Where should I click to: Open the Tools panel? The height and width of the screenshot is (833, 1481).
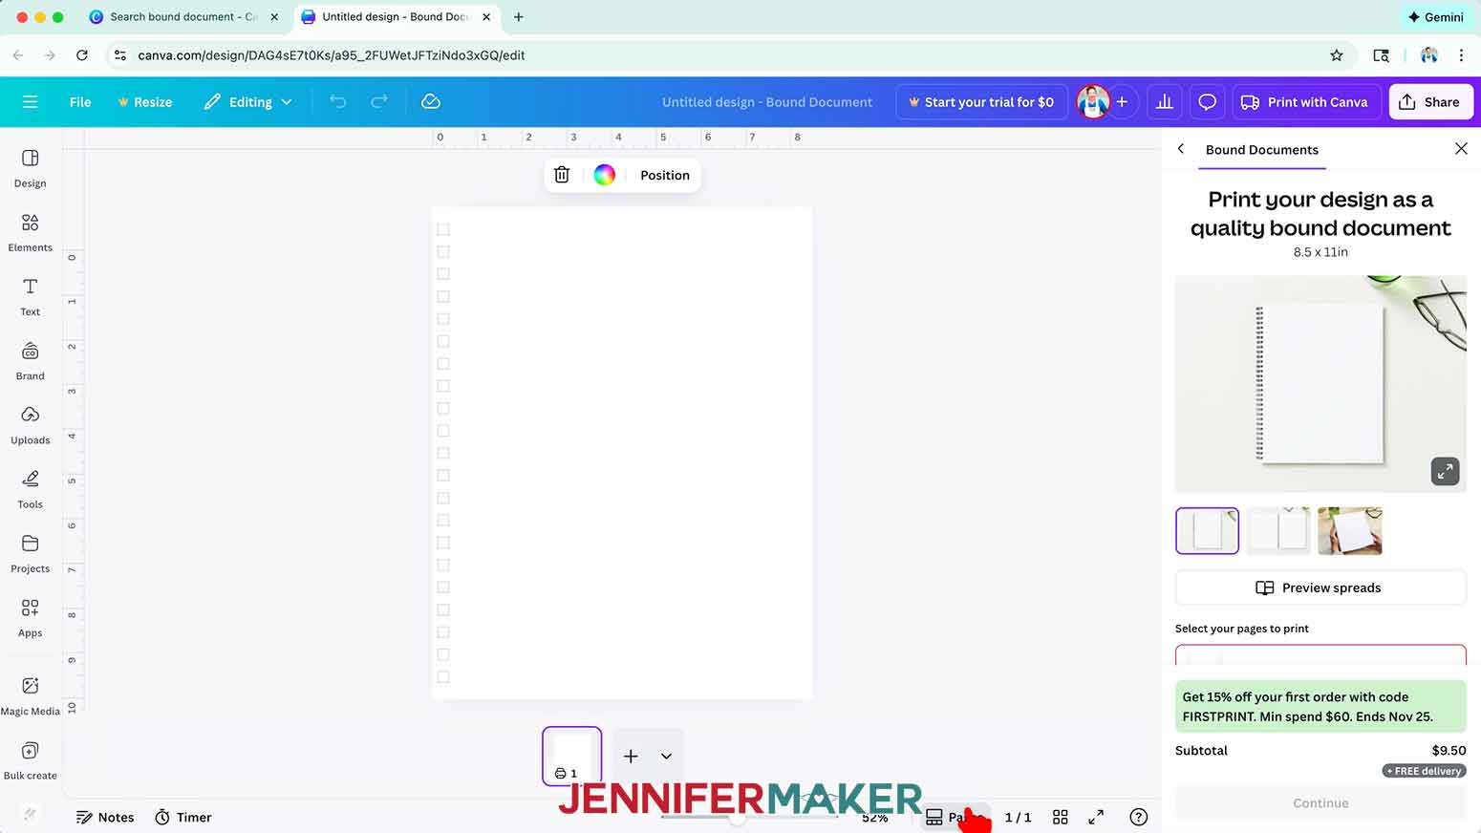pos(30,489)
